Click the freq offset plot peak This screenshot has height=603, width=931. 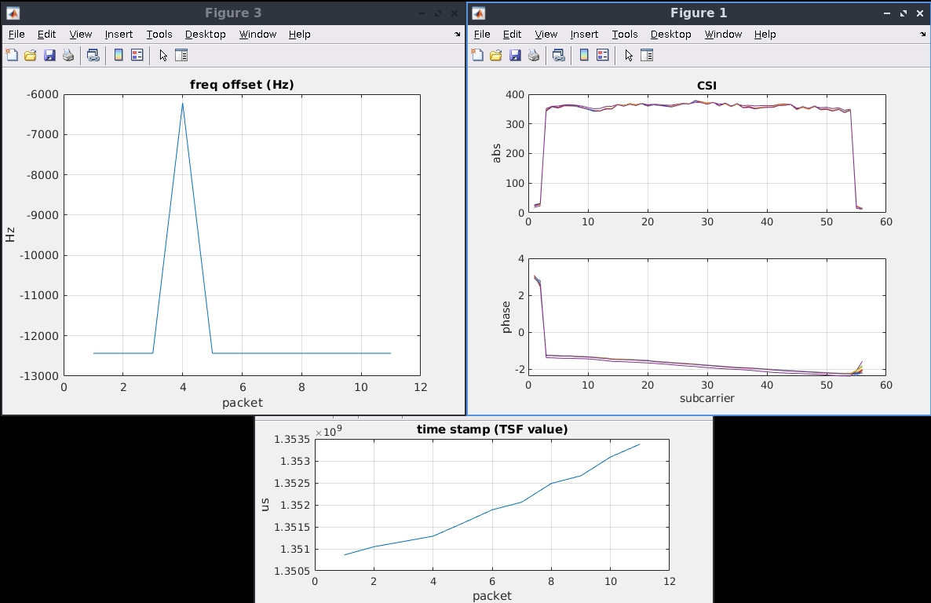pyautogui.click(x=182, y=104)
